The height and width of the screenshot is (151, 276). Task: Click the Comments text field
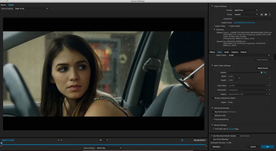click(253, 18)
